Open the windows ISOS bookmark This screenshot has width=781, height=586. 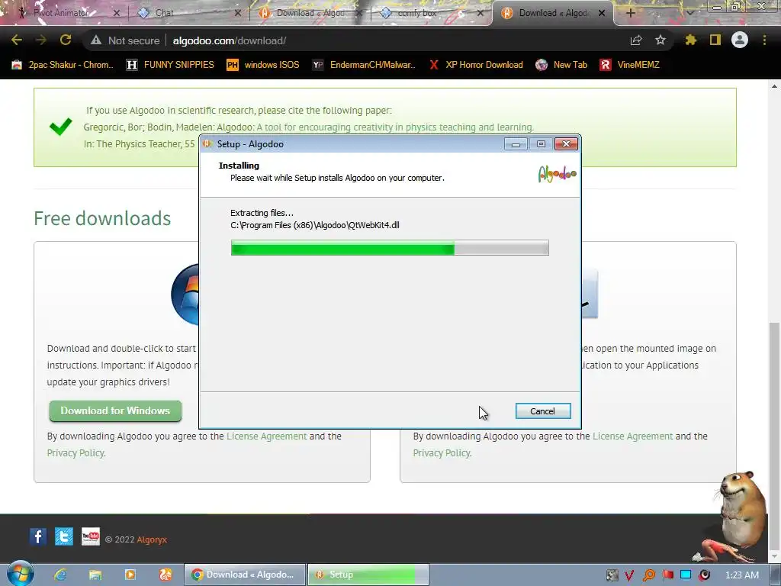(263, 65)
